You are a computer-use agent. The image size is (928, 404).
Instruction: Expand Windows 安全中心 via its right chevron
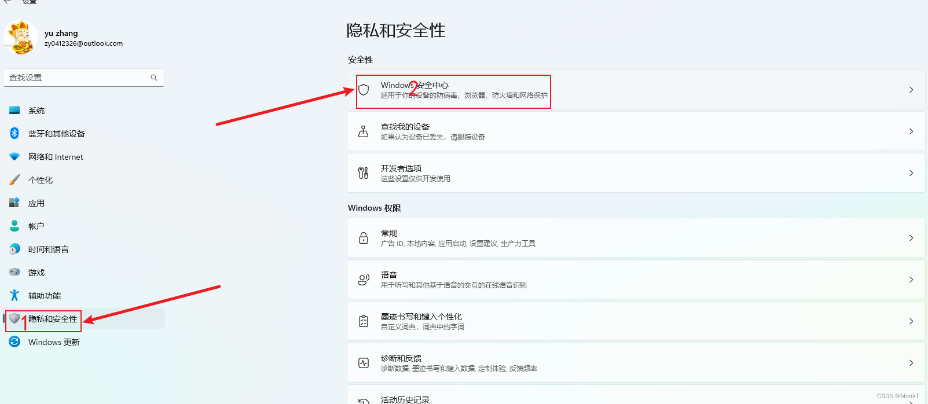pyautogui.click(x=911, y=90)
